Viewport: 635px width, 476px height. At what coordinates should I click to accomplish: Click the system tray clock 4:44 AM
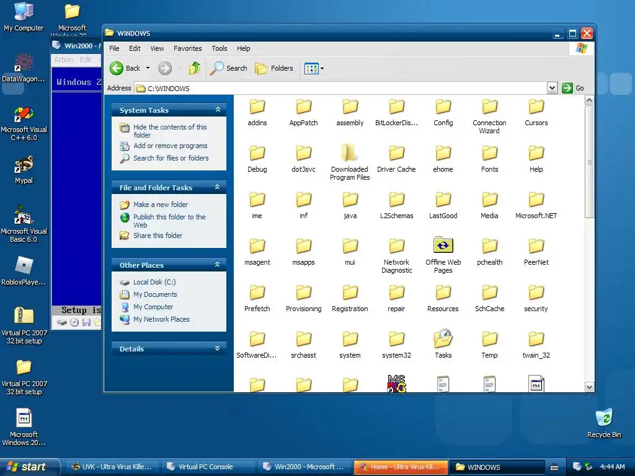(612, 467)
